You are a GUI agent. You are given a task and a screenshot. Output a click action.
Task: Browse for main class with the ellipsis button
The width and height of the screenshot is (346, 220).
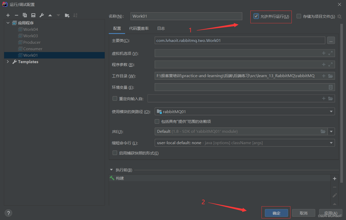pyautogui.click(x=331, y=40)
